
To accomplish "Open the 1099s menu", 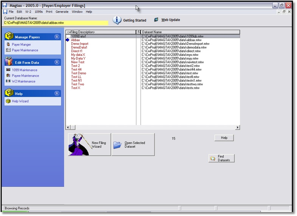I will [x=39, y=12].
